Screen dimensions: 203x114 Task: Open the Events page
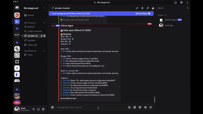click(x=35, y=15)
